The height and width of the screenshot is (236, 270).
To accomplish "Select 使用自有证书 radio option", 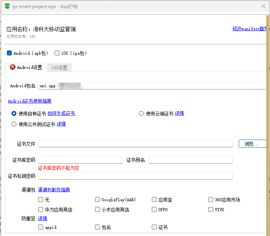I will [14, 114].
